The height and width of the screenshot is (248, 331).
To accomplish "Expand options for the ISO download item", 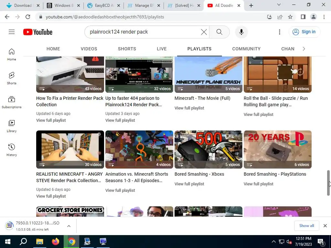I will pos(69,226).
